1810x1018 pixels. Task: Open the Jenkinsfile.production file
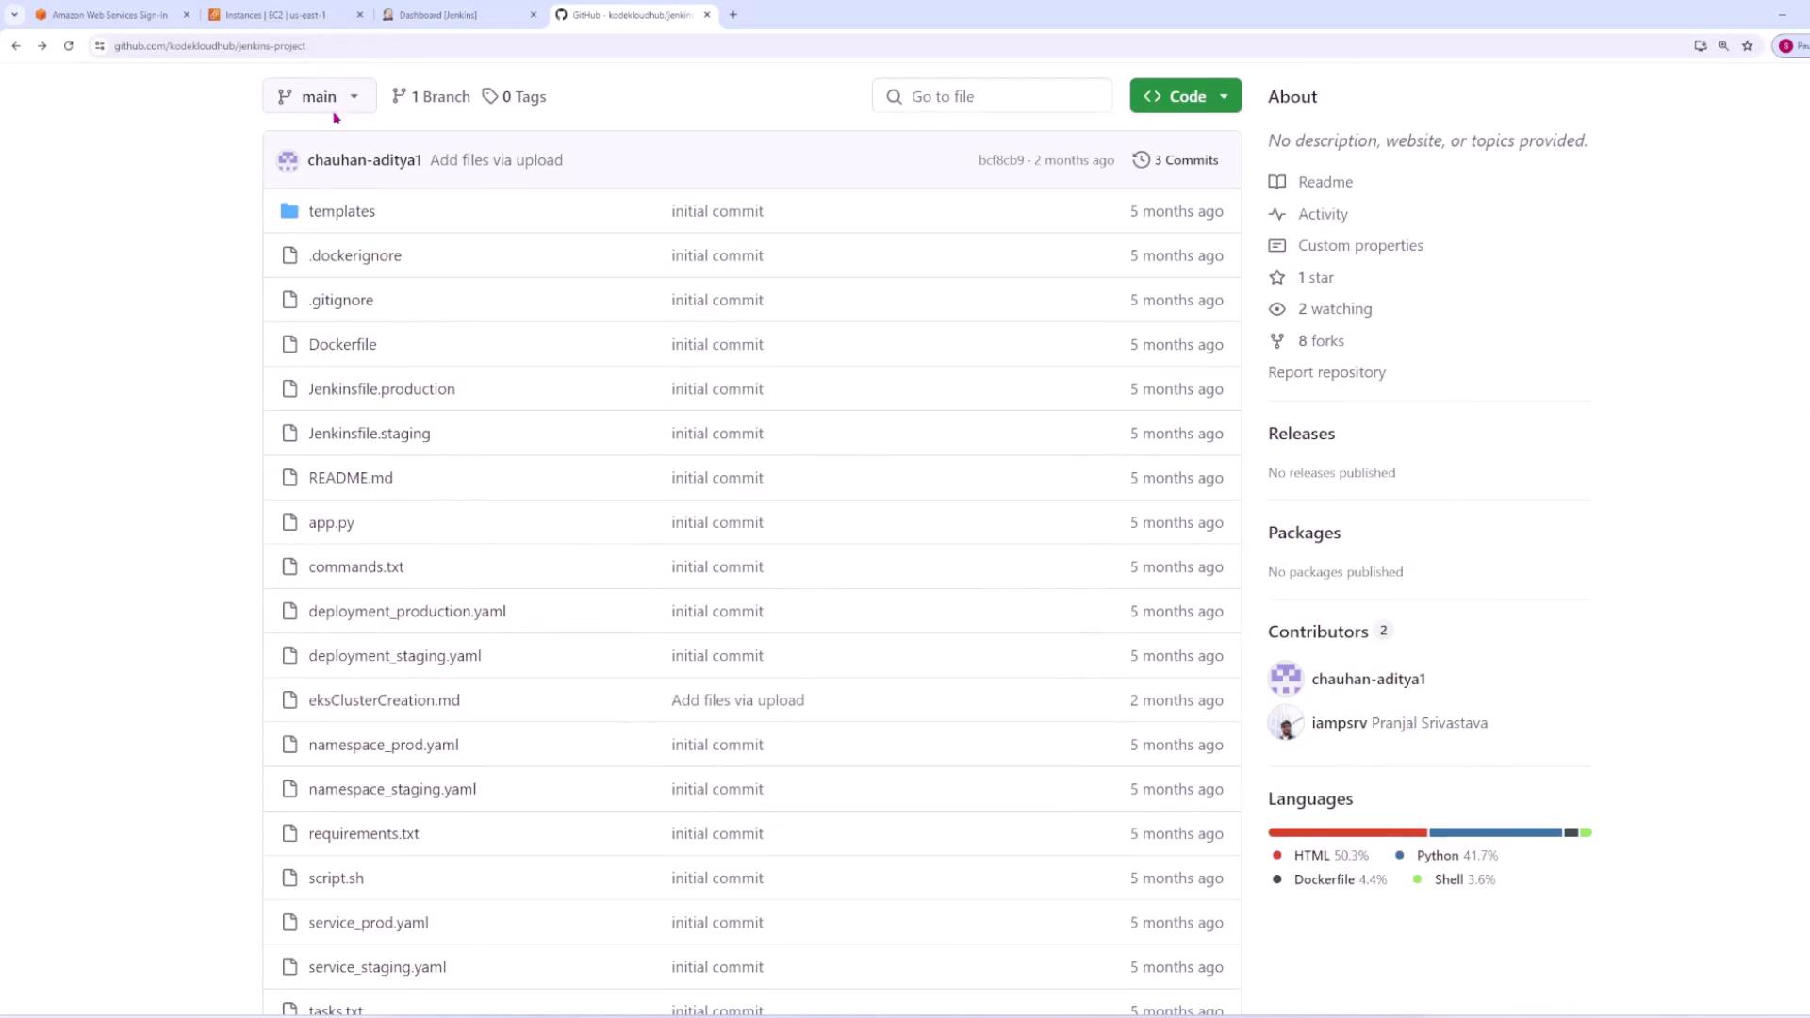pos(381,389)
